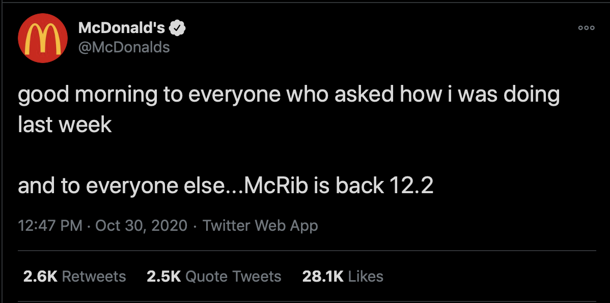Click the Oct 30, 2020 date
Viewport: 610px width, 303px height.
pos(141,225)
